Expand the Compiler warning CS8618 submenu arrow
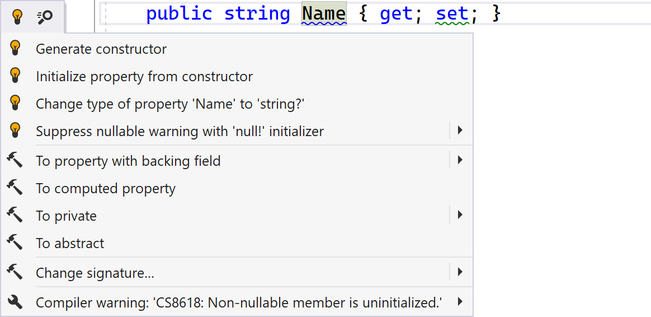The width and height of the screenshot is (651, 317). pos(460,302)
